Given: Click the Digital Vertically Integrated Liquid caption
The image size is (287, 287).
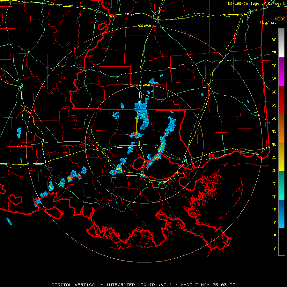Looking at the screenshot, I should 143,285.
